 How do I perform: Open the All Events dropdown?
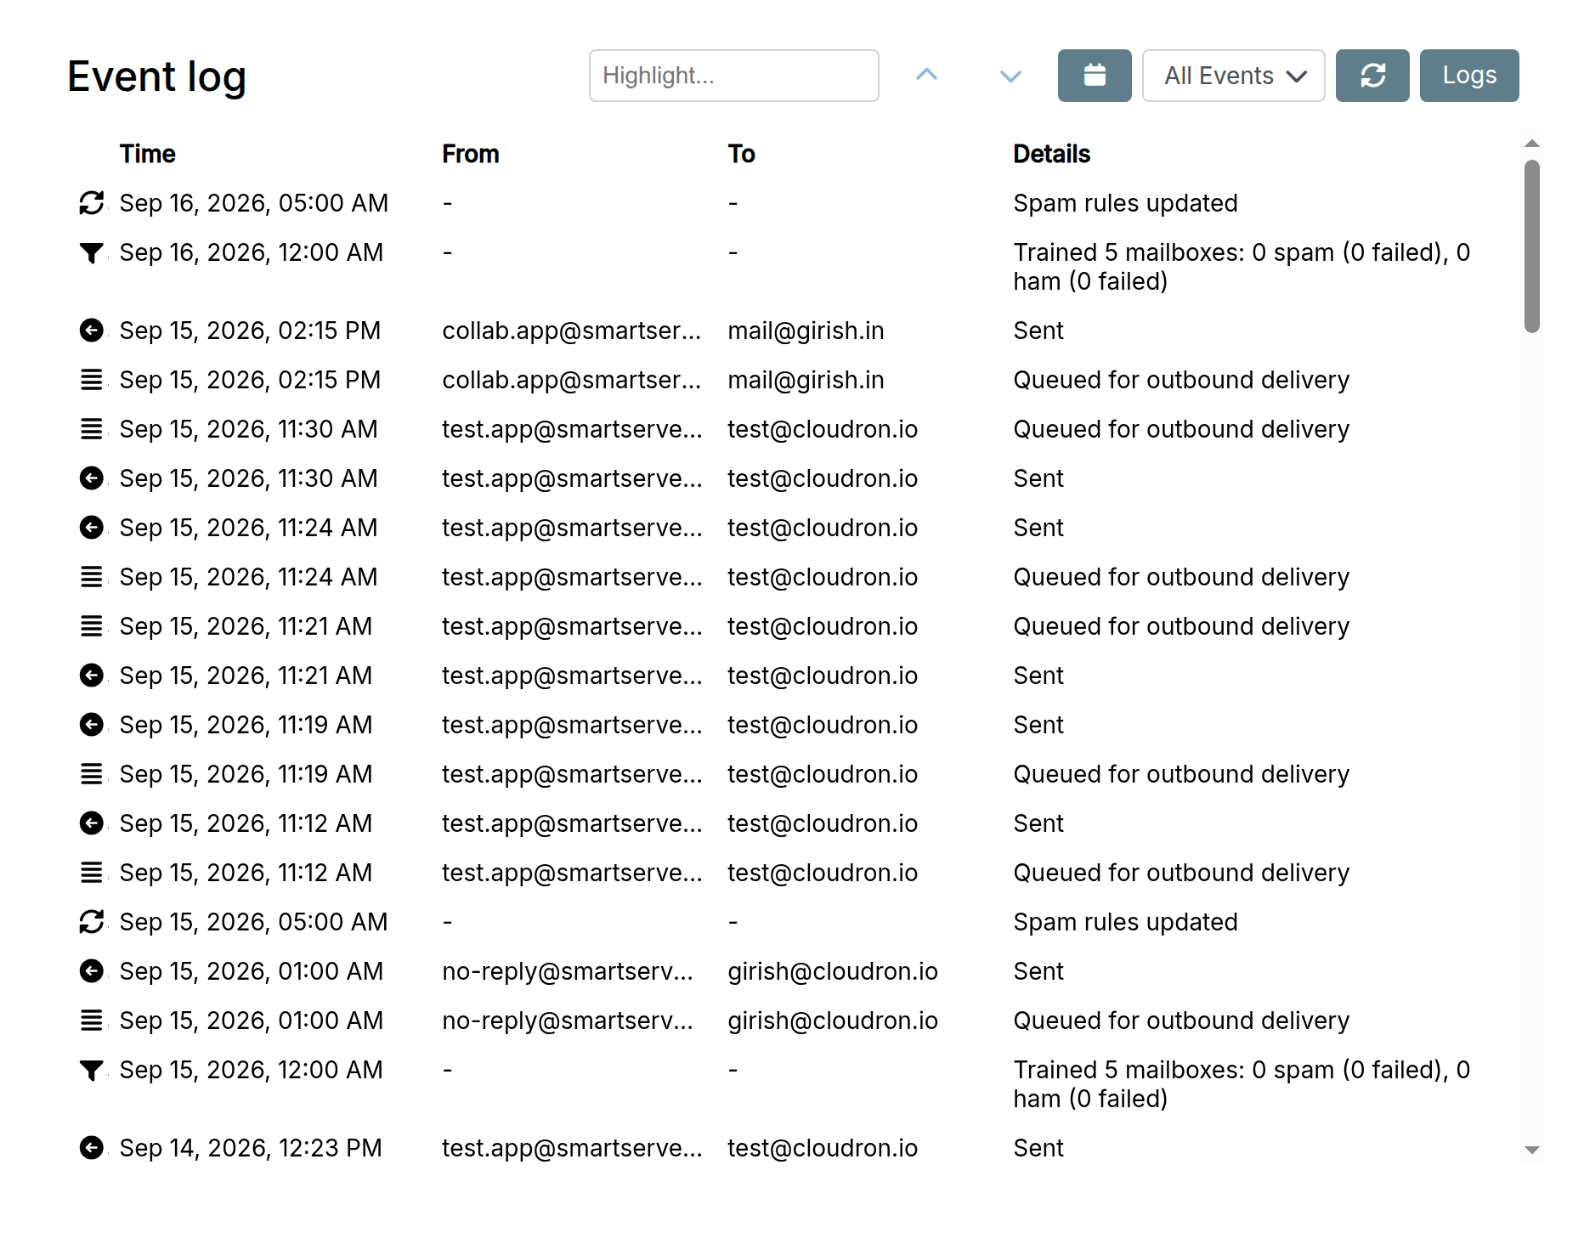click(x=1233, y=76)
